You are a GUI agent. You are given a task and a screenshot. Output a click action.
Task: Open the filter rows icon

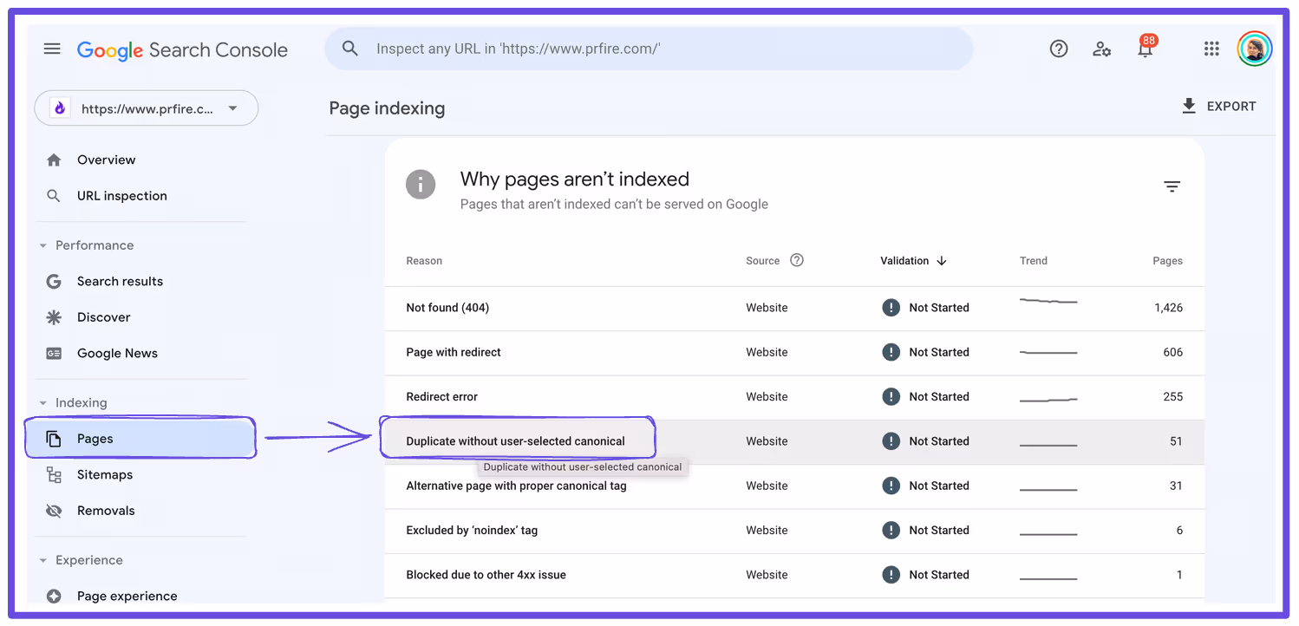point(1172,186)
